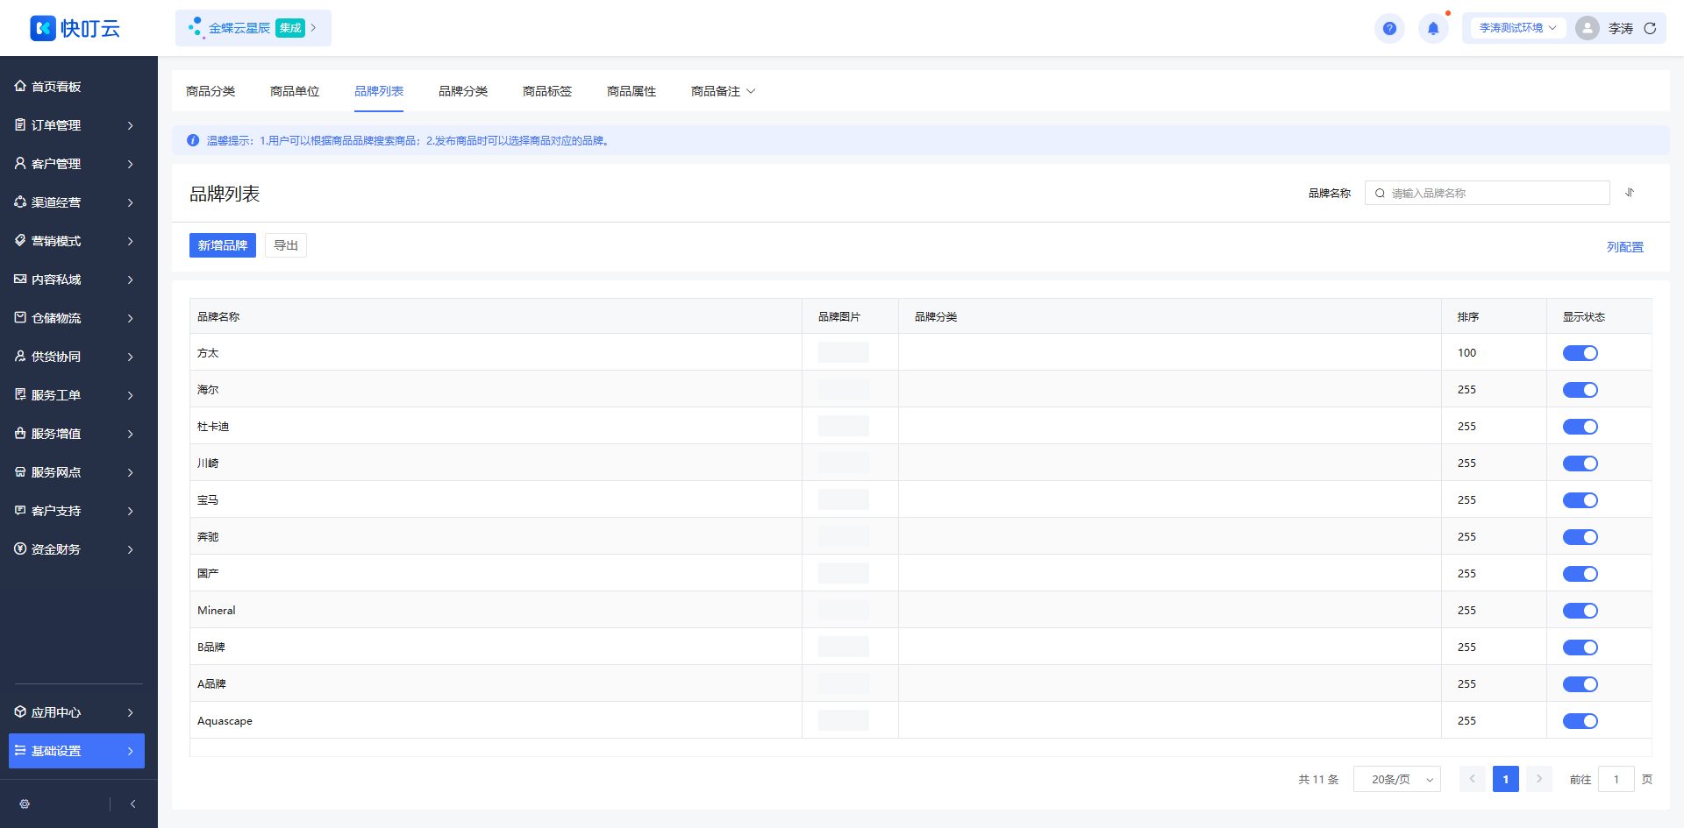Viewport: 1684px width, 828px height.
Task: Click the next page arrow button
Action: point(1539,779)
